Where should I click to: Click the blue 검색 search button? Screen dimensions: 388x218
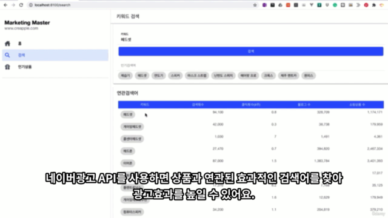250,51
